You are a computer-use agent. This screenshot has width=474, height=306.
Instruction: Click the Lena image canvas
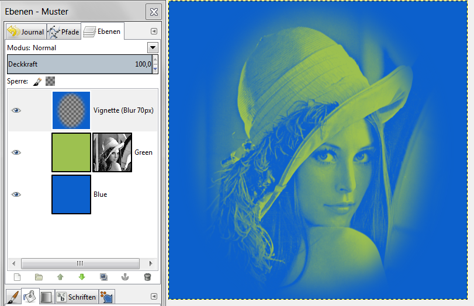[318, 150]
